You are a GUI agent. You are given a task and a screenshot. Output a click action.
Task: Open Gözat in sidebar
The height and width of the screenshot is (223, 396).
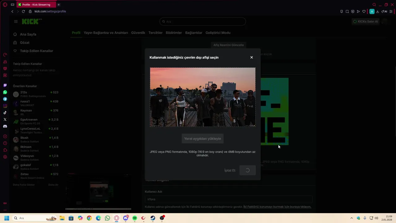21,42
